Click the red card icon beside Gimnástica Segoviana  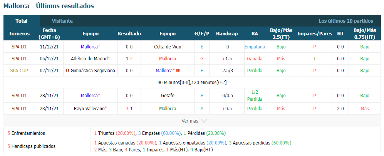pos(67,71)
